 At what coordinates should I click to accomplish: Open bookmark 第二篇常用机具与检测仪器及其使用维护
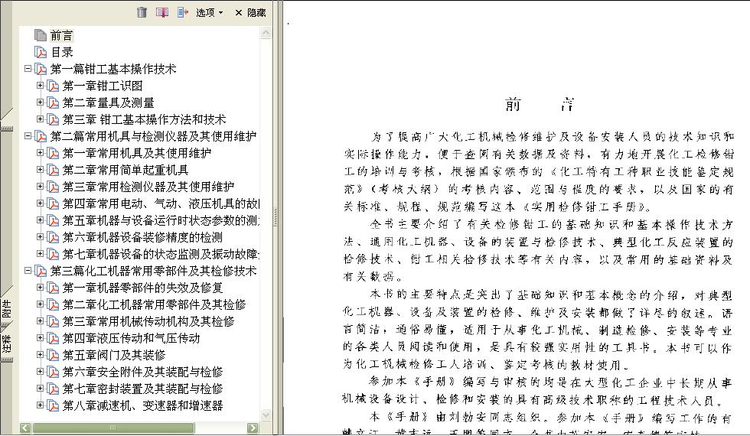(153, 136)
